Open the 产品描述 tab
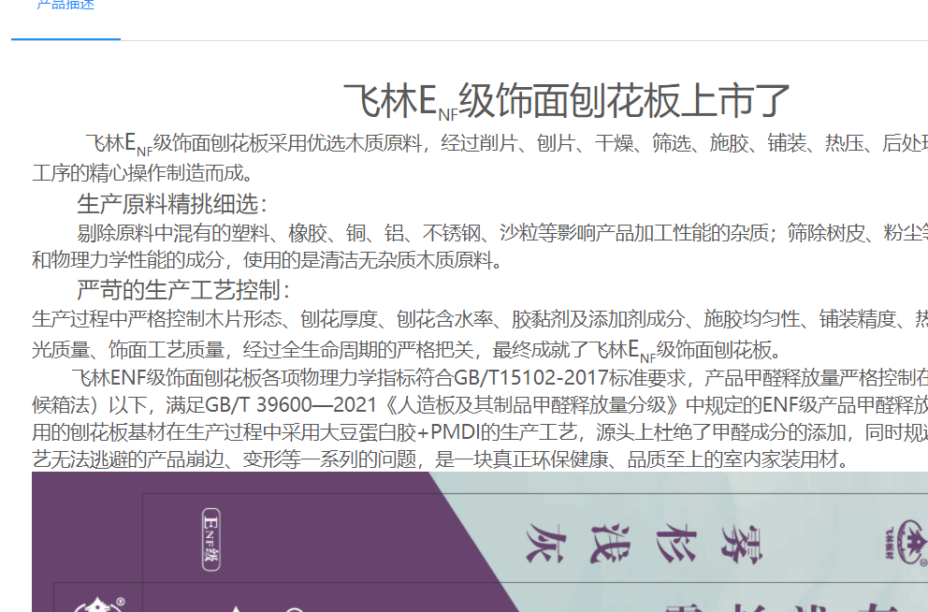 coord(65,6)
